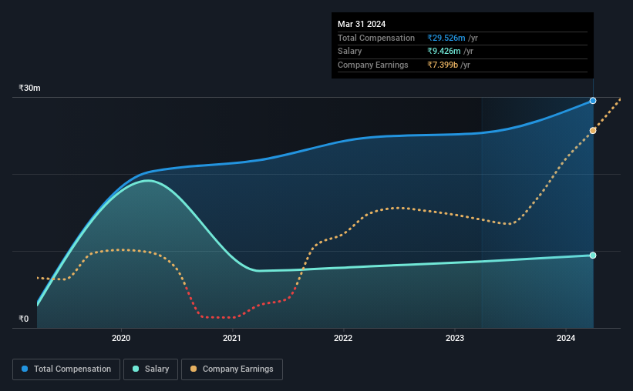
Task: Click the teal dot in Salary legend
Action: pos(136,369)
